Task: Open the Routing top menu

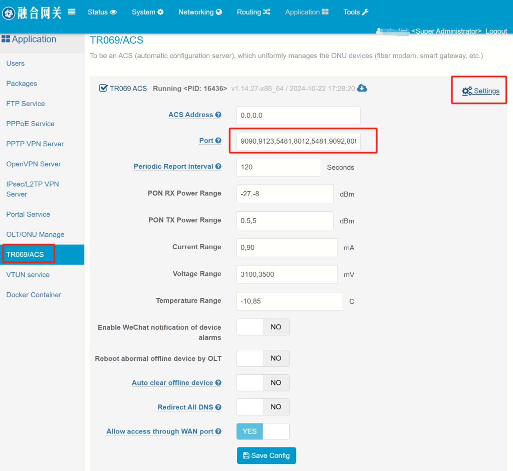Action: tap(253, 12)
